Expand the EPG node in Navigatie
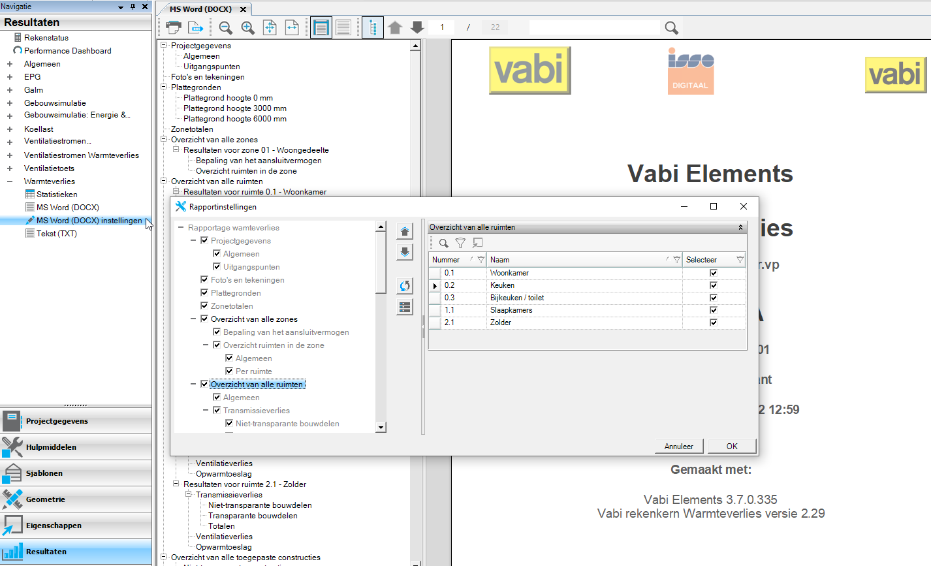 pos(10,77)
